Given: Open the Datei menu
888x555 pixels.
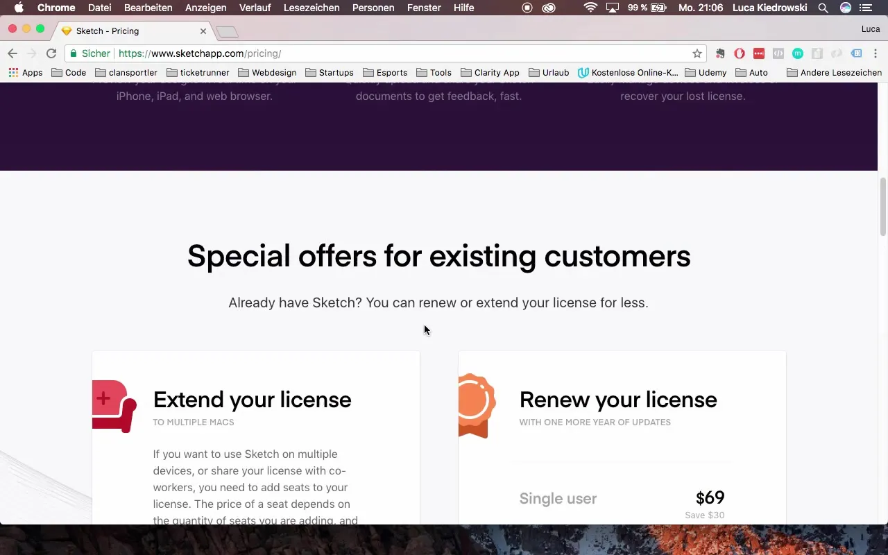Looking at the screenshot, I should 100,8.
